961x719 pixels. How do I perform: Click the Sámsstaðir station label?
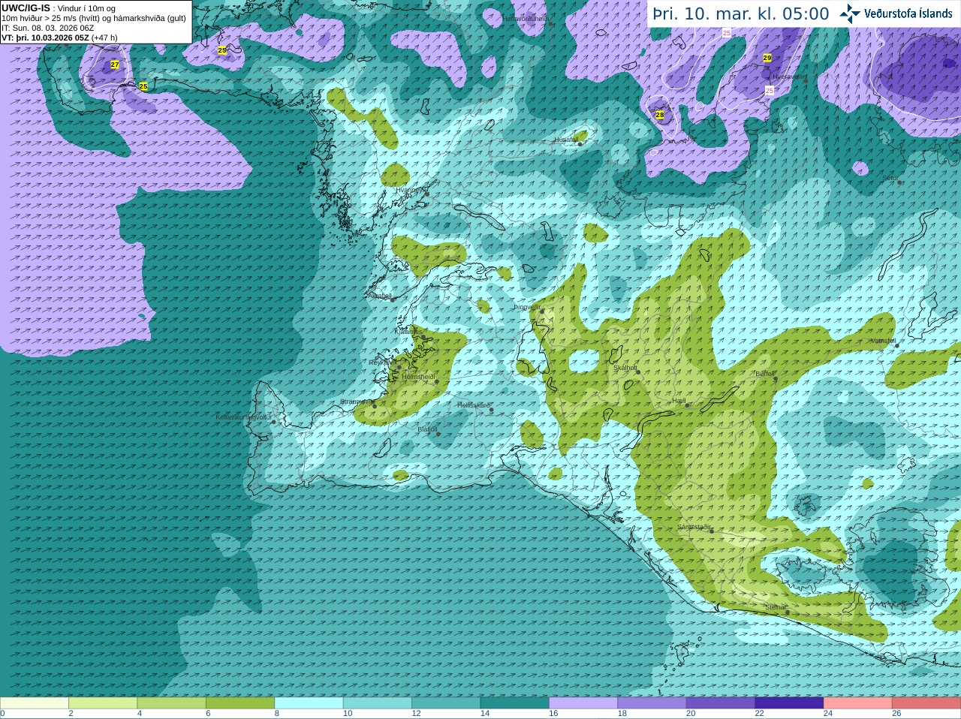coord(693,527)
